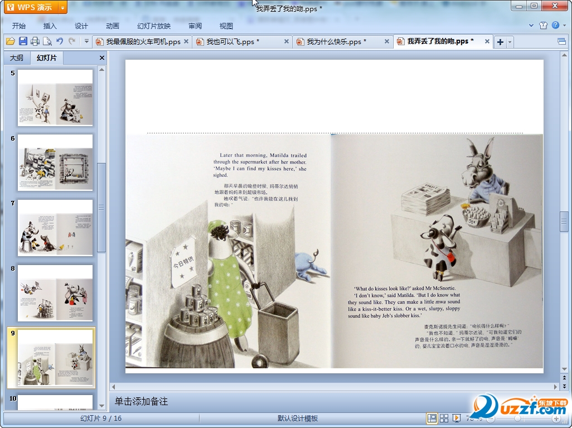Open the 审阅 menu tab

coord(195,26)
